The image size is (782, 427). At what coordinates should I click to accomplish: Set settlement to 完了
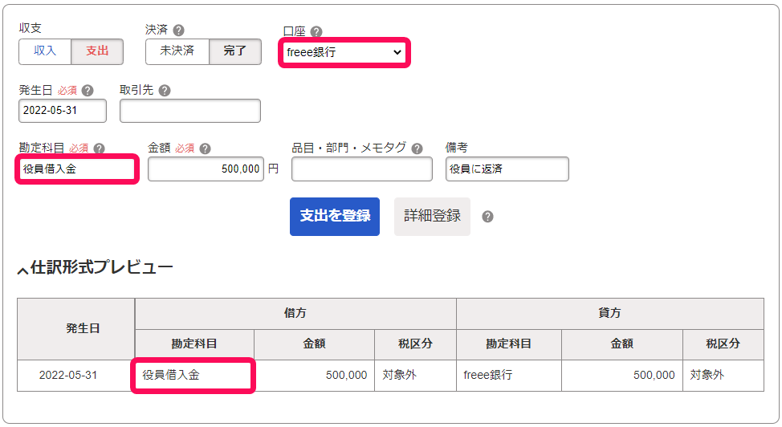point(235,51)
